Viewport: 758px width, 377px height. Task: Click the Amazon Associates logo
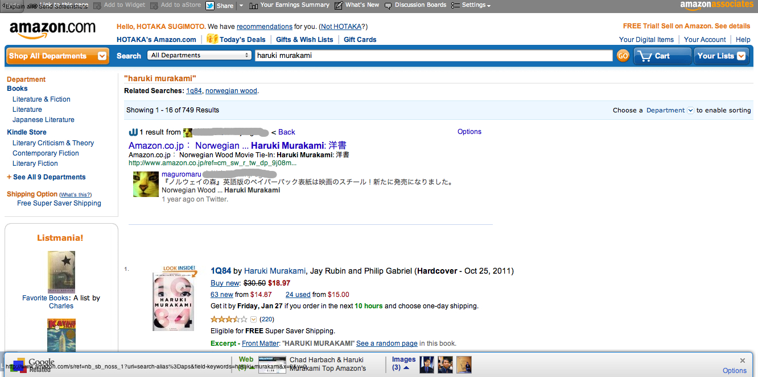(716, 5)
